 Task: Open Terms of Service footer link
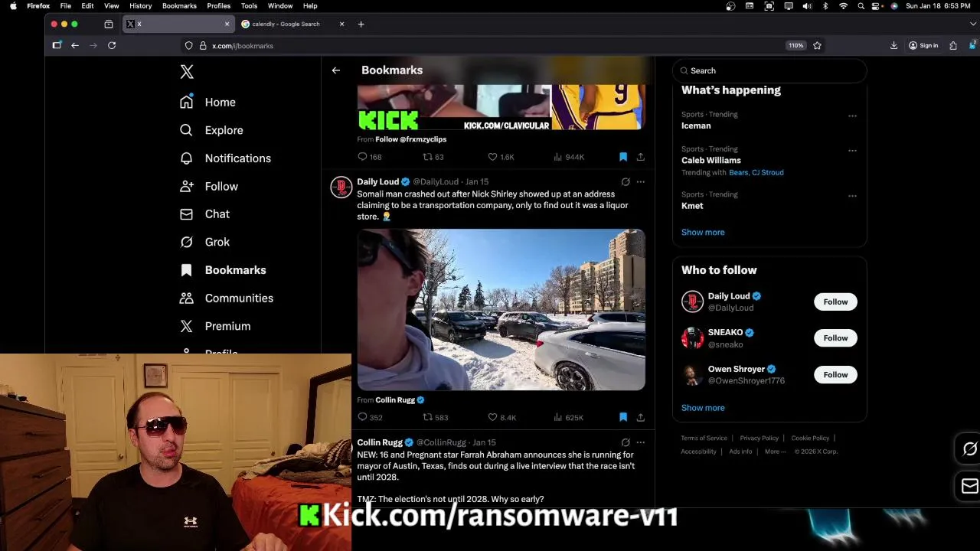[704, 439]
